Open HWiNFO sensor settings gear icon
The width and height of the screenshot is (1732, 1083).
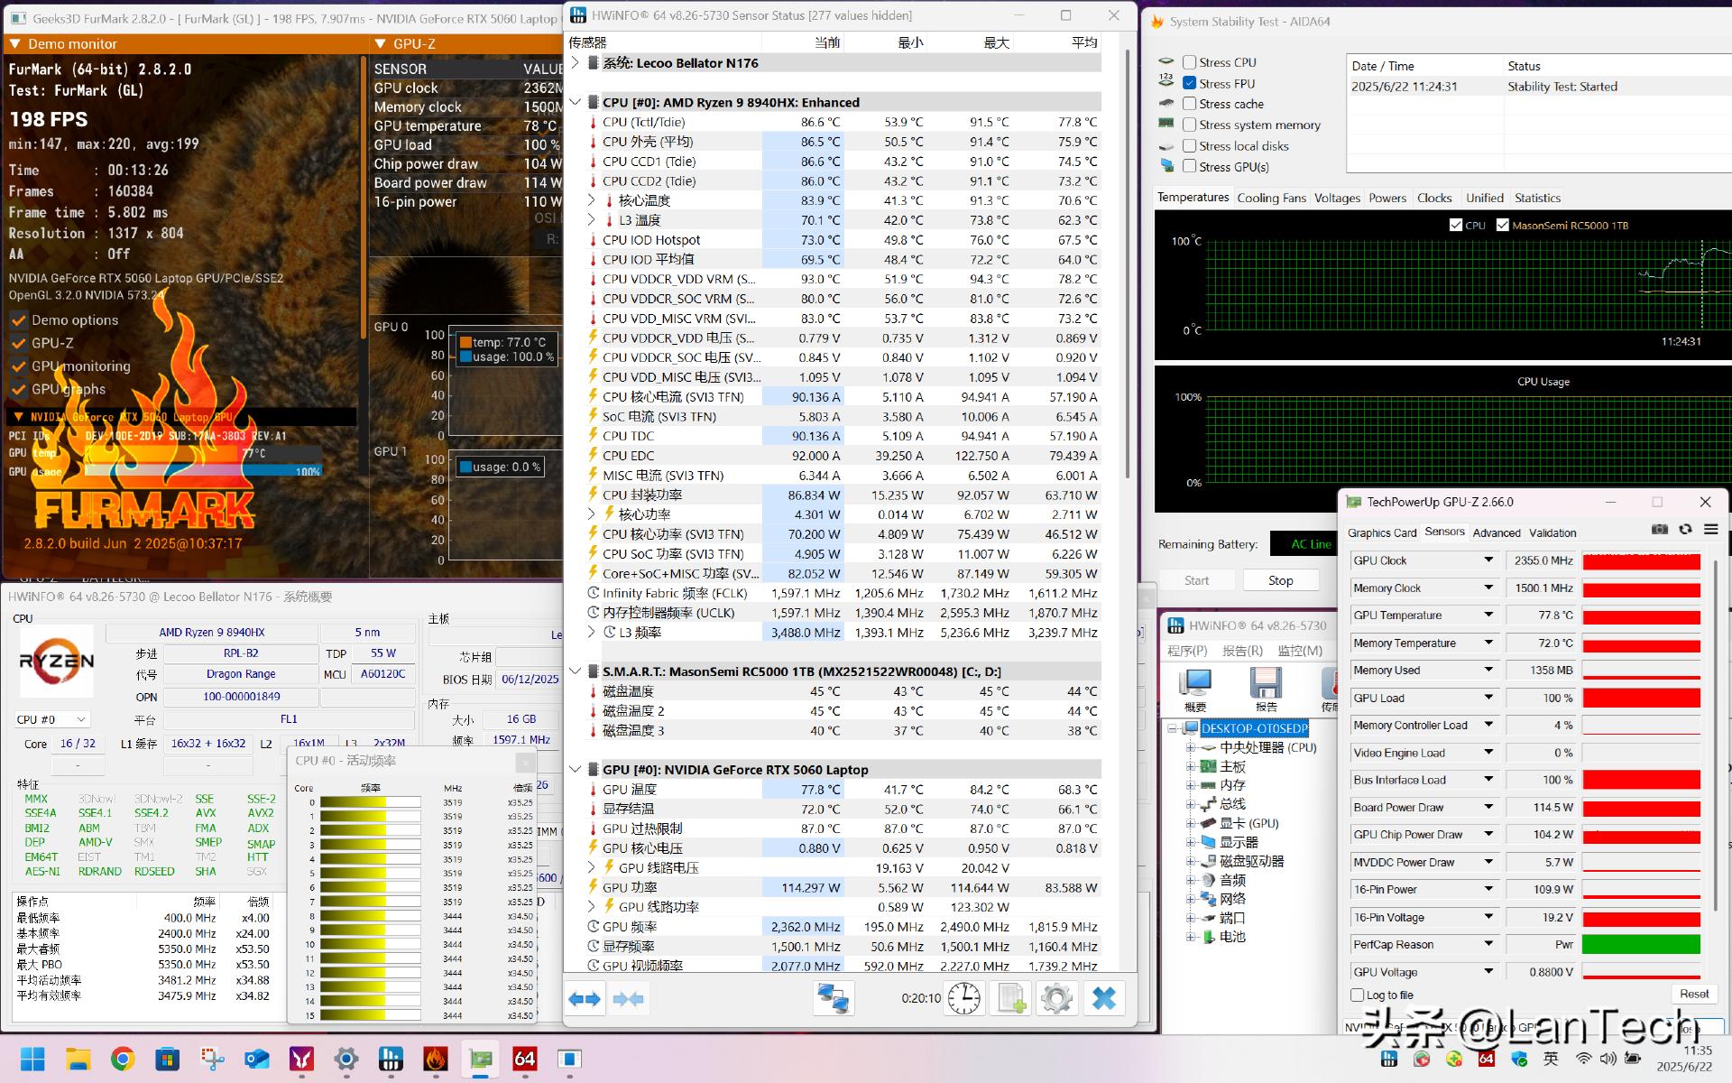pyautogui.click(x=1056, y=998)
